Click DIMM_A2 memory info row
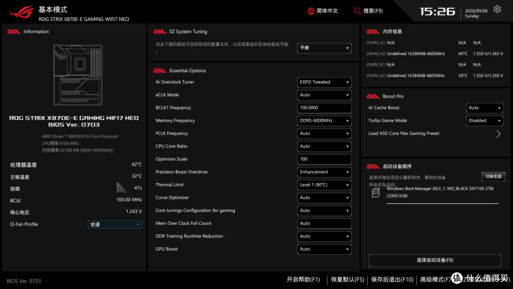The height and width of the screenshot is (289, 513). (435, 54)
